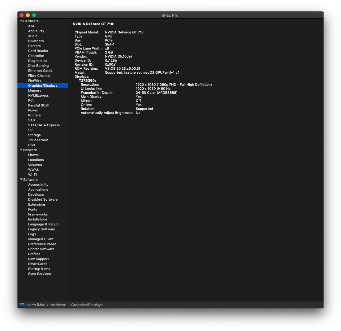Select NVMExpress in the sidebar
The width and height of the screenshot is (341, 331).
pyautogui.click(x=38, y=96)
